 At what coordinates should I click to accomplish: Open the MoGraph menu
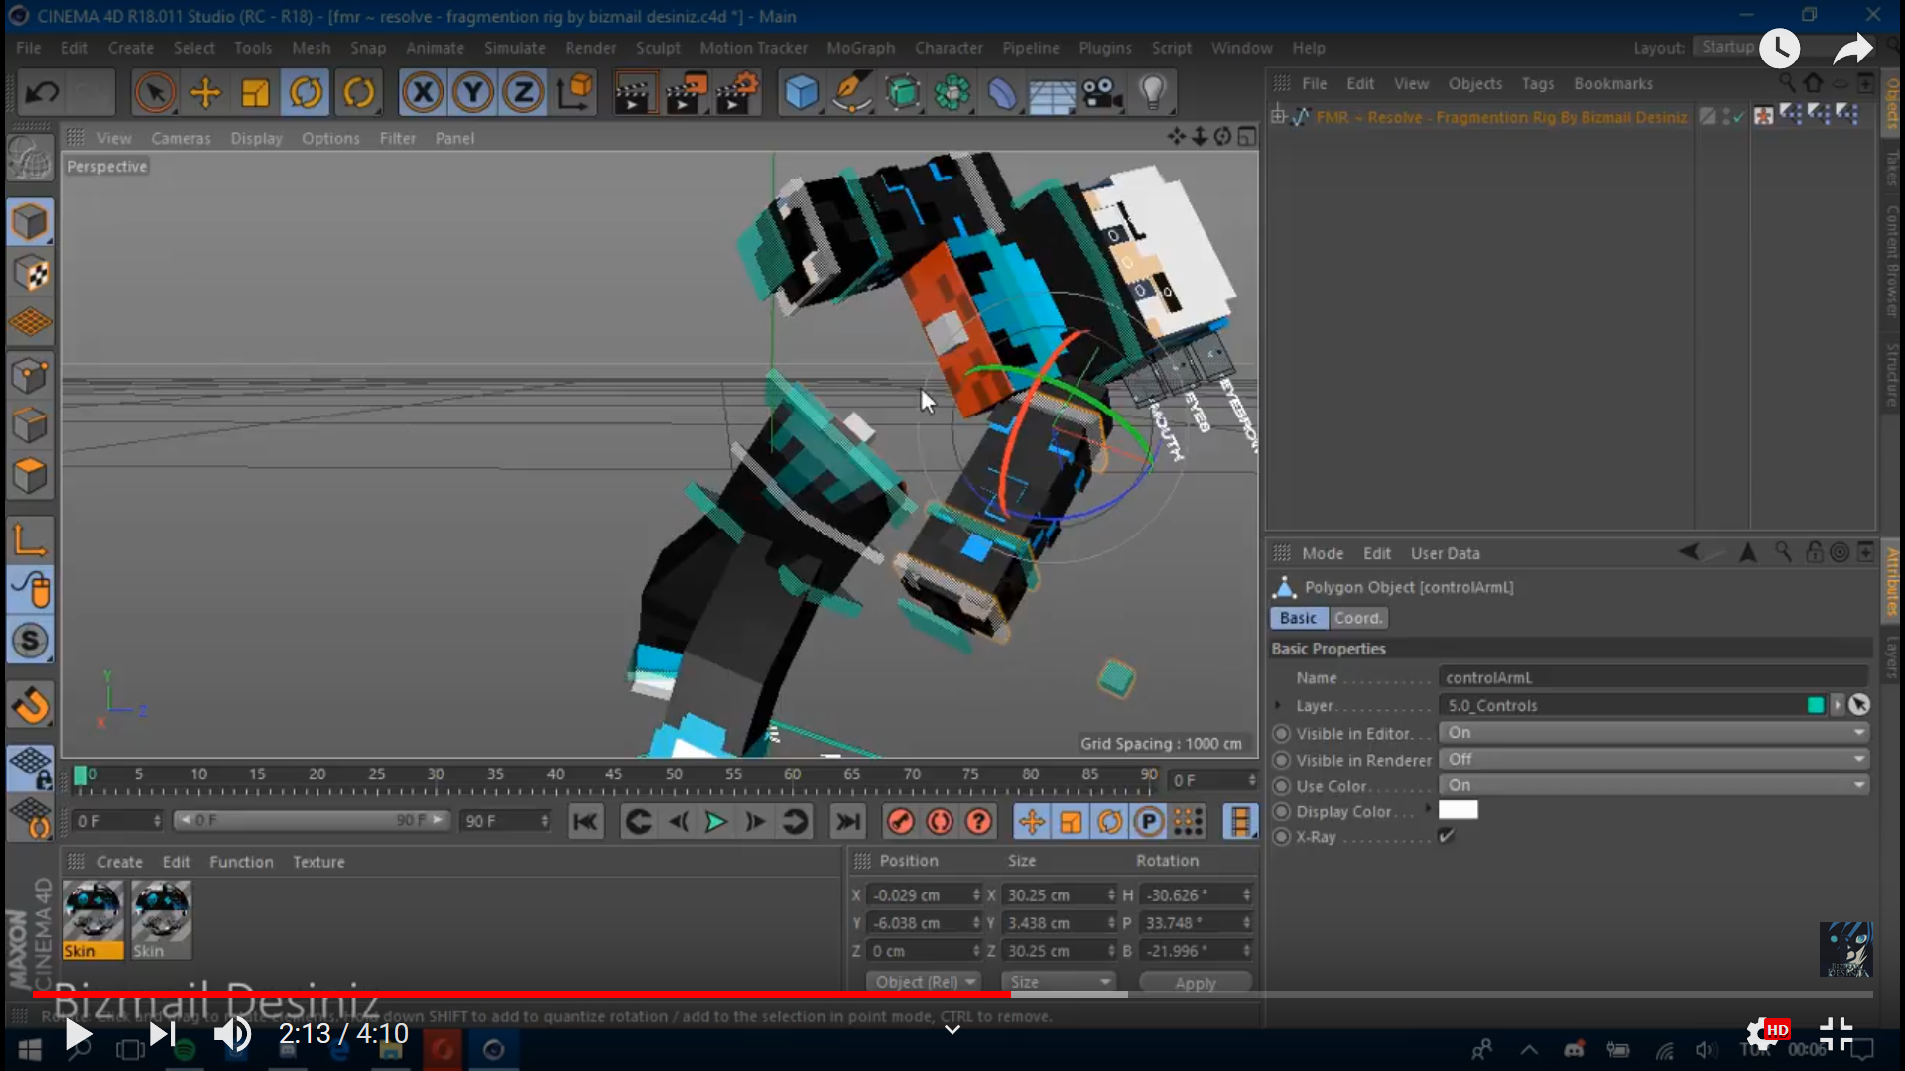860,48
